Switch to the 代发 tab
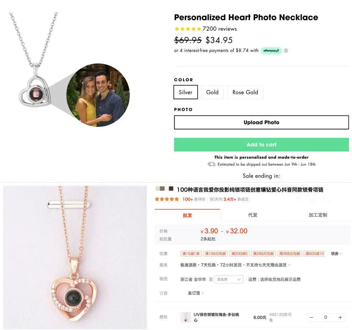 [x=253, y=215]
